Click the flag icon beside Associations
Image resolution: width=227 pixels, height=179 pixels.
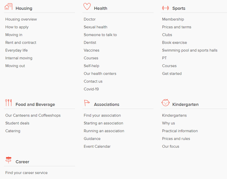87,103
